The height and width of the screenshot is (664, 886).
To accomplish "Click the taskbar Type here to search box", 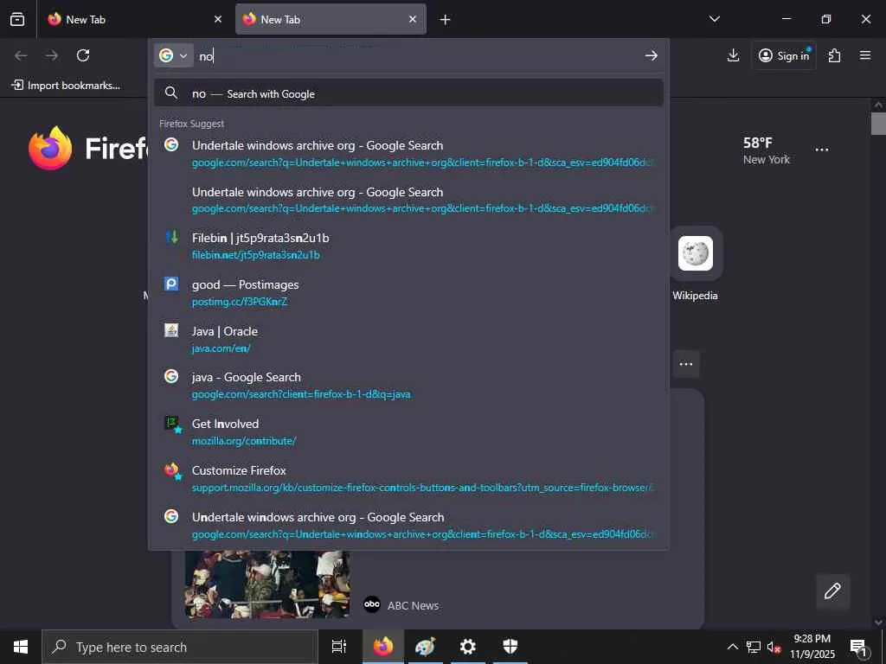I will 180,647.
